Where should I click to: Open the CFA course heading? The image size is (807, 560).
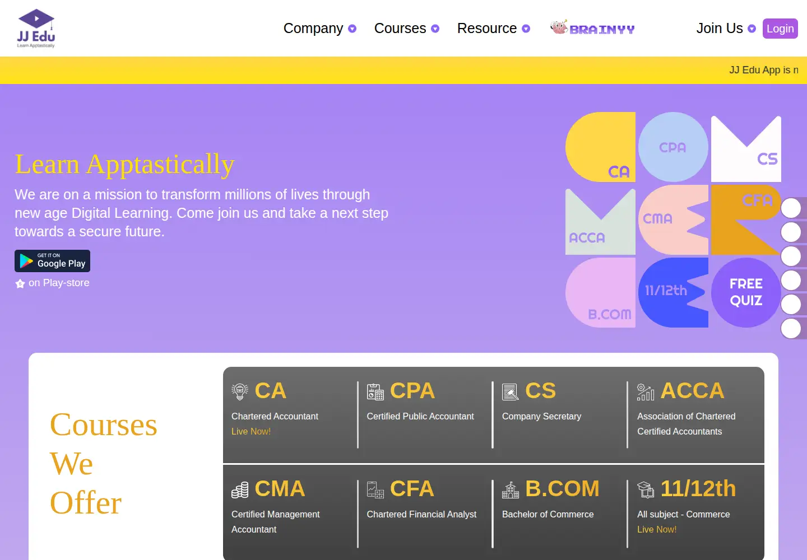tap(412, 489)
